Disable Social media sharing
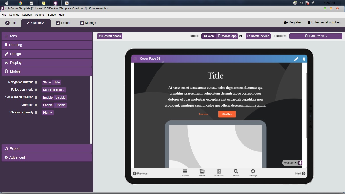The height and width of the screenshot is (194, 345). (x=60, y=98)
